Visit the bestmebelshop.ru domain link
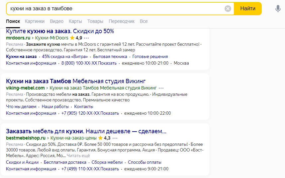The height and width of the screenshot is (178, 285). coord(26,138)
